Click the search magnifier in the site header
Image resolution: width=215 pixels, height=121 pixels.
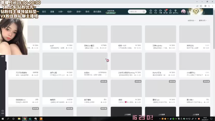click(144, 12)
